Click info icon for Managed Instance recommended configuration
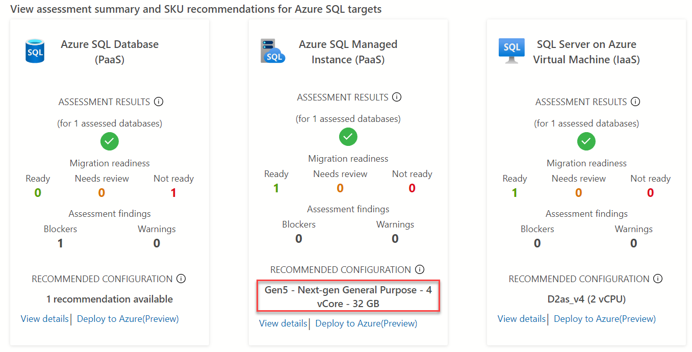 click(x=420, y=269)
